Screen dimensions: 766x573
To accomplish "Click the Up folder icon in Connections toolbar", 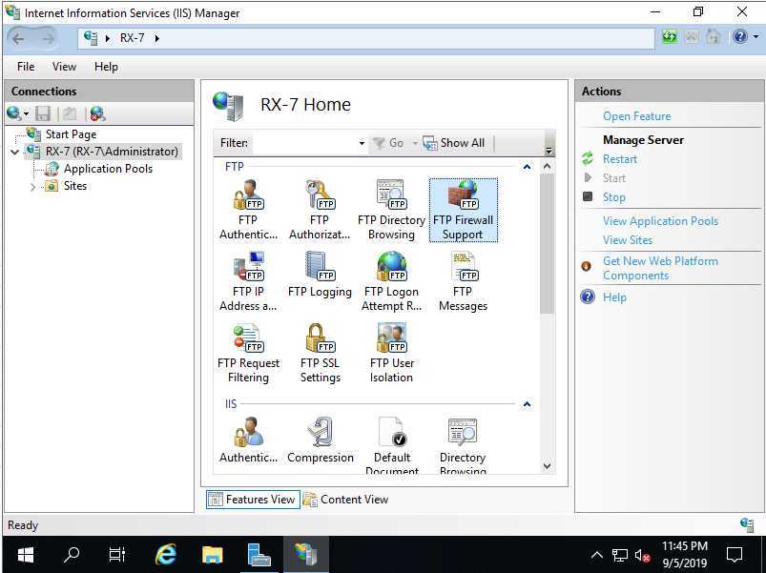I will coord(70,113).
